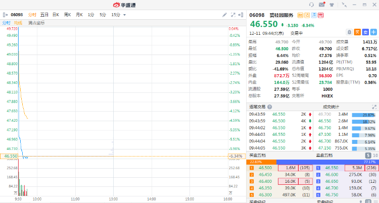Switch order book depth to 10 levels
This screenshot has width=379, height=203.
pyautogui.click(x=375, y=156)
